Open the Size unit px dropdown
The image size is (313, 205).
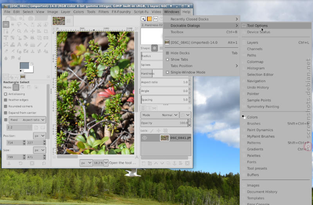tap(40, 150)
